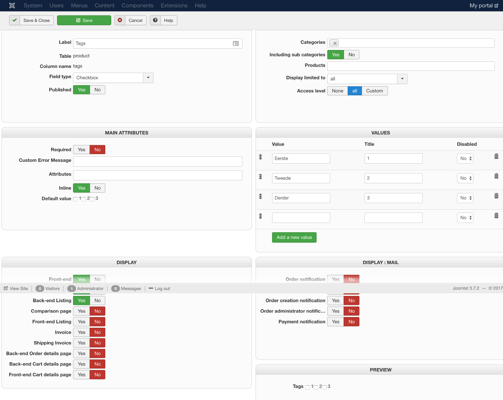Set Required to Yes
Image resolution: width=503 pixels, height=400 pixels.
[82, 150]
